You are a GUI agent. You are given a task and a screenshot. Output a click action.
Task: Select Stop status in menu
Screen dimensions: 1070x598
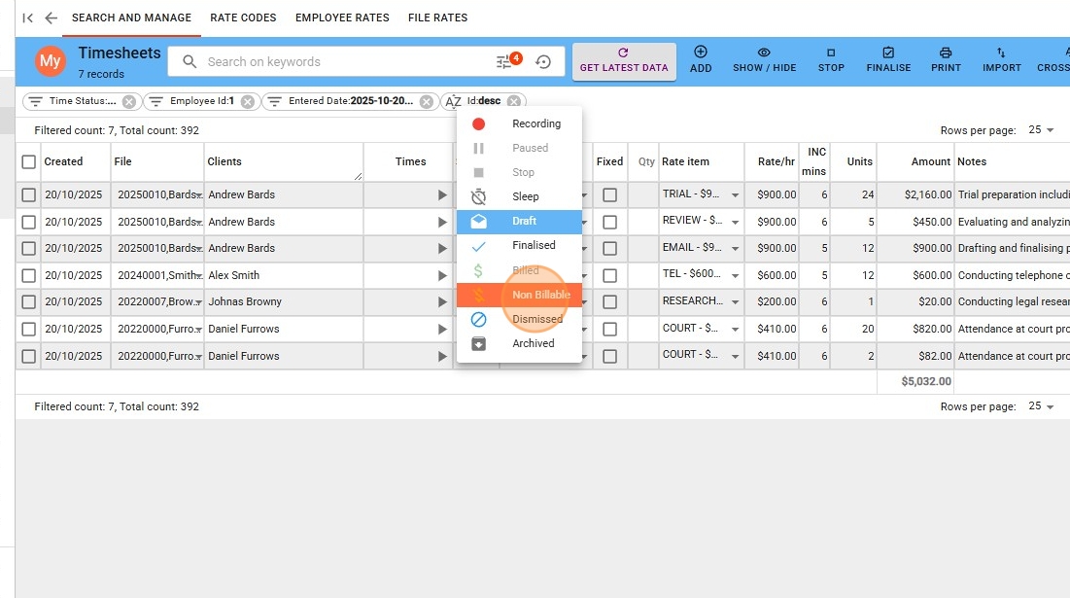point(519,173)
